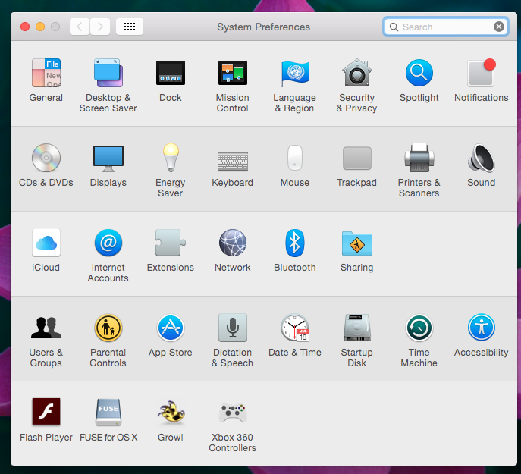Click the magnifying glass in search field
This screenshot has width=521, height=474.
pyautogui.click(x=394, y=27)
